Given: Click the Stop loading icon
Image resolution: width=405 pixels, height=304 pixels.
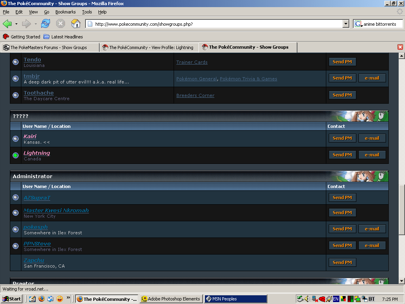Looking at the screenshot, I should pyautogui.click(x=61, y=24).
